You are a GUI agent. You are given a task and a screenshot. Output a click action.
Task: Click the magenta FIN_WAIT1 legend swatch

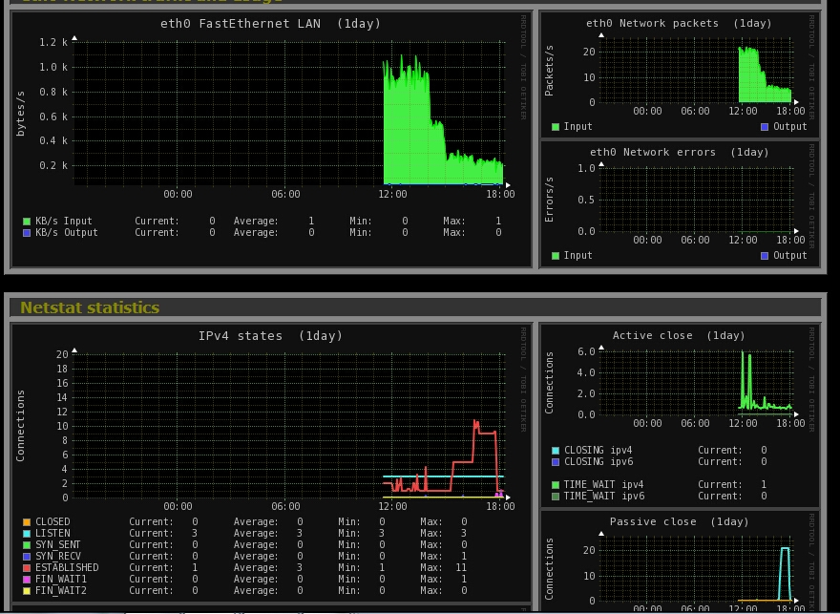[x=27, y=580]
